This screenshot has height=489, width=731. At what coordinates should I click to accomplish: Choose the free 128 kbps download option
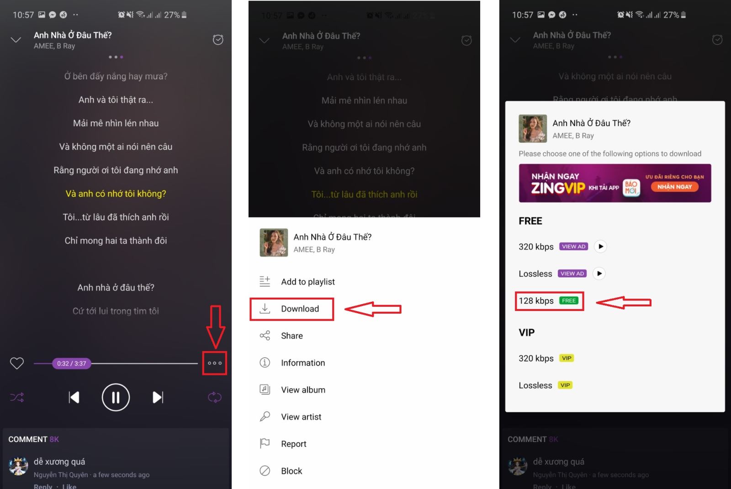pos(549,301)
